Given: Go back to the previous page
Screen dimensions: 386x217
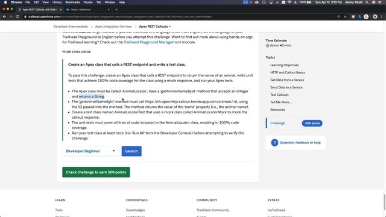Looking at the screenshot, I should pos(4,17).
